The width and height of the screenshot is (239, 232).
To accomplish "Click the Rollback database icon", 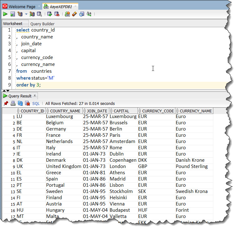I will pyautogui.click(x=57, y=14).
